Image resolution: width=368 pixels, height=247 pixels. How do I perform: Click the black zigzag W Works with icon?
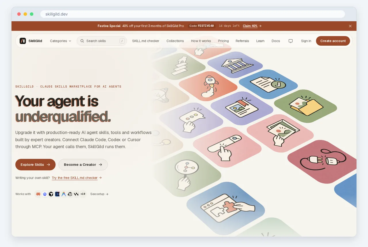tap(76, 194)
